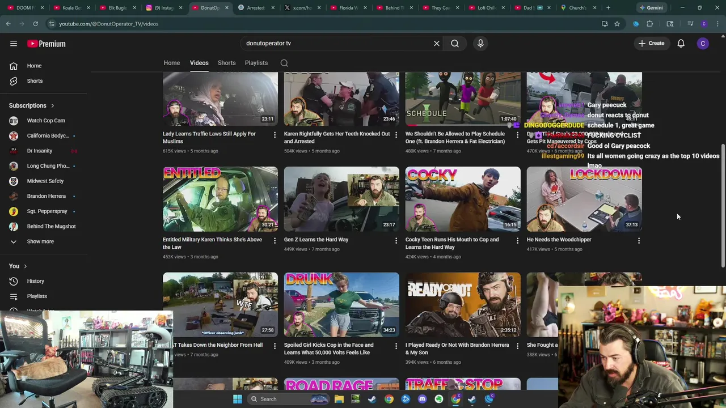Play the ENTITLED military Karen thumbnail
Screen dimensions: 726x408
[x=220, y=199]
